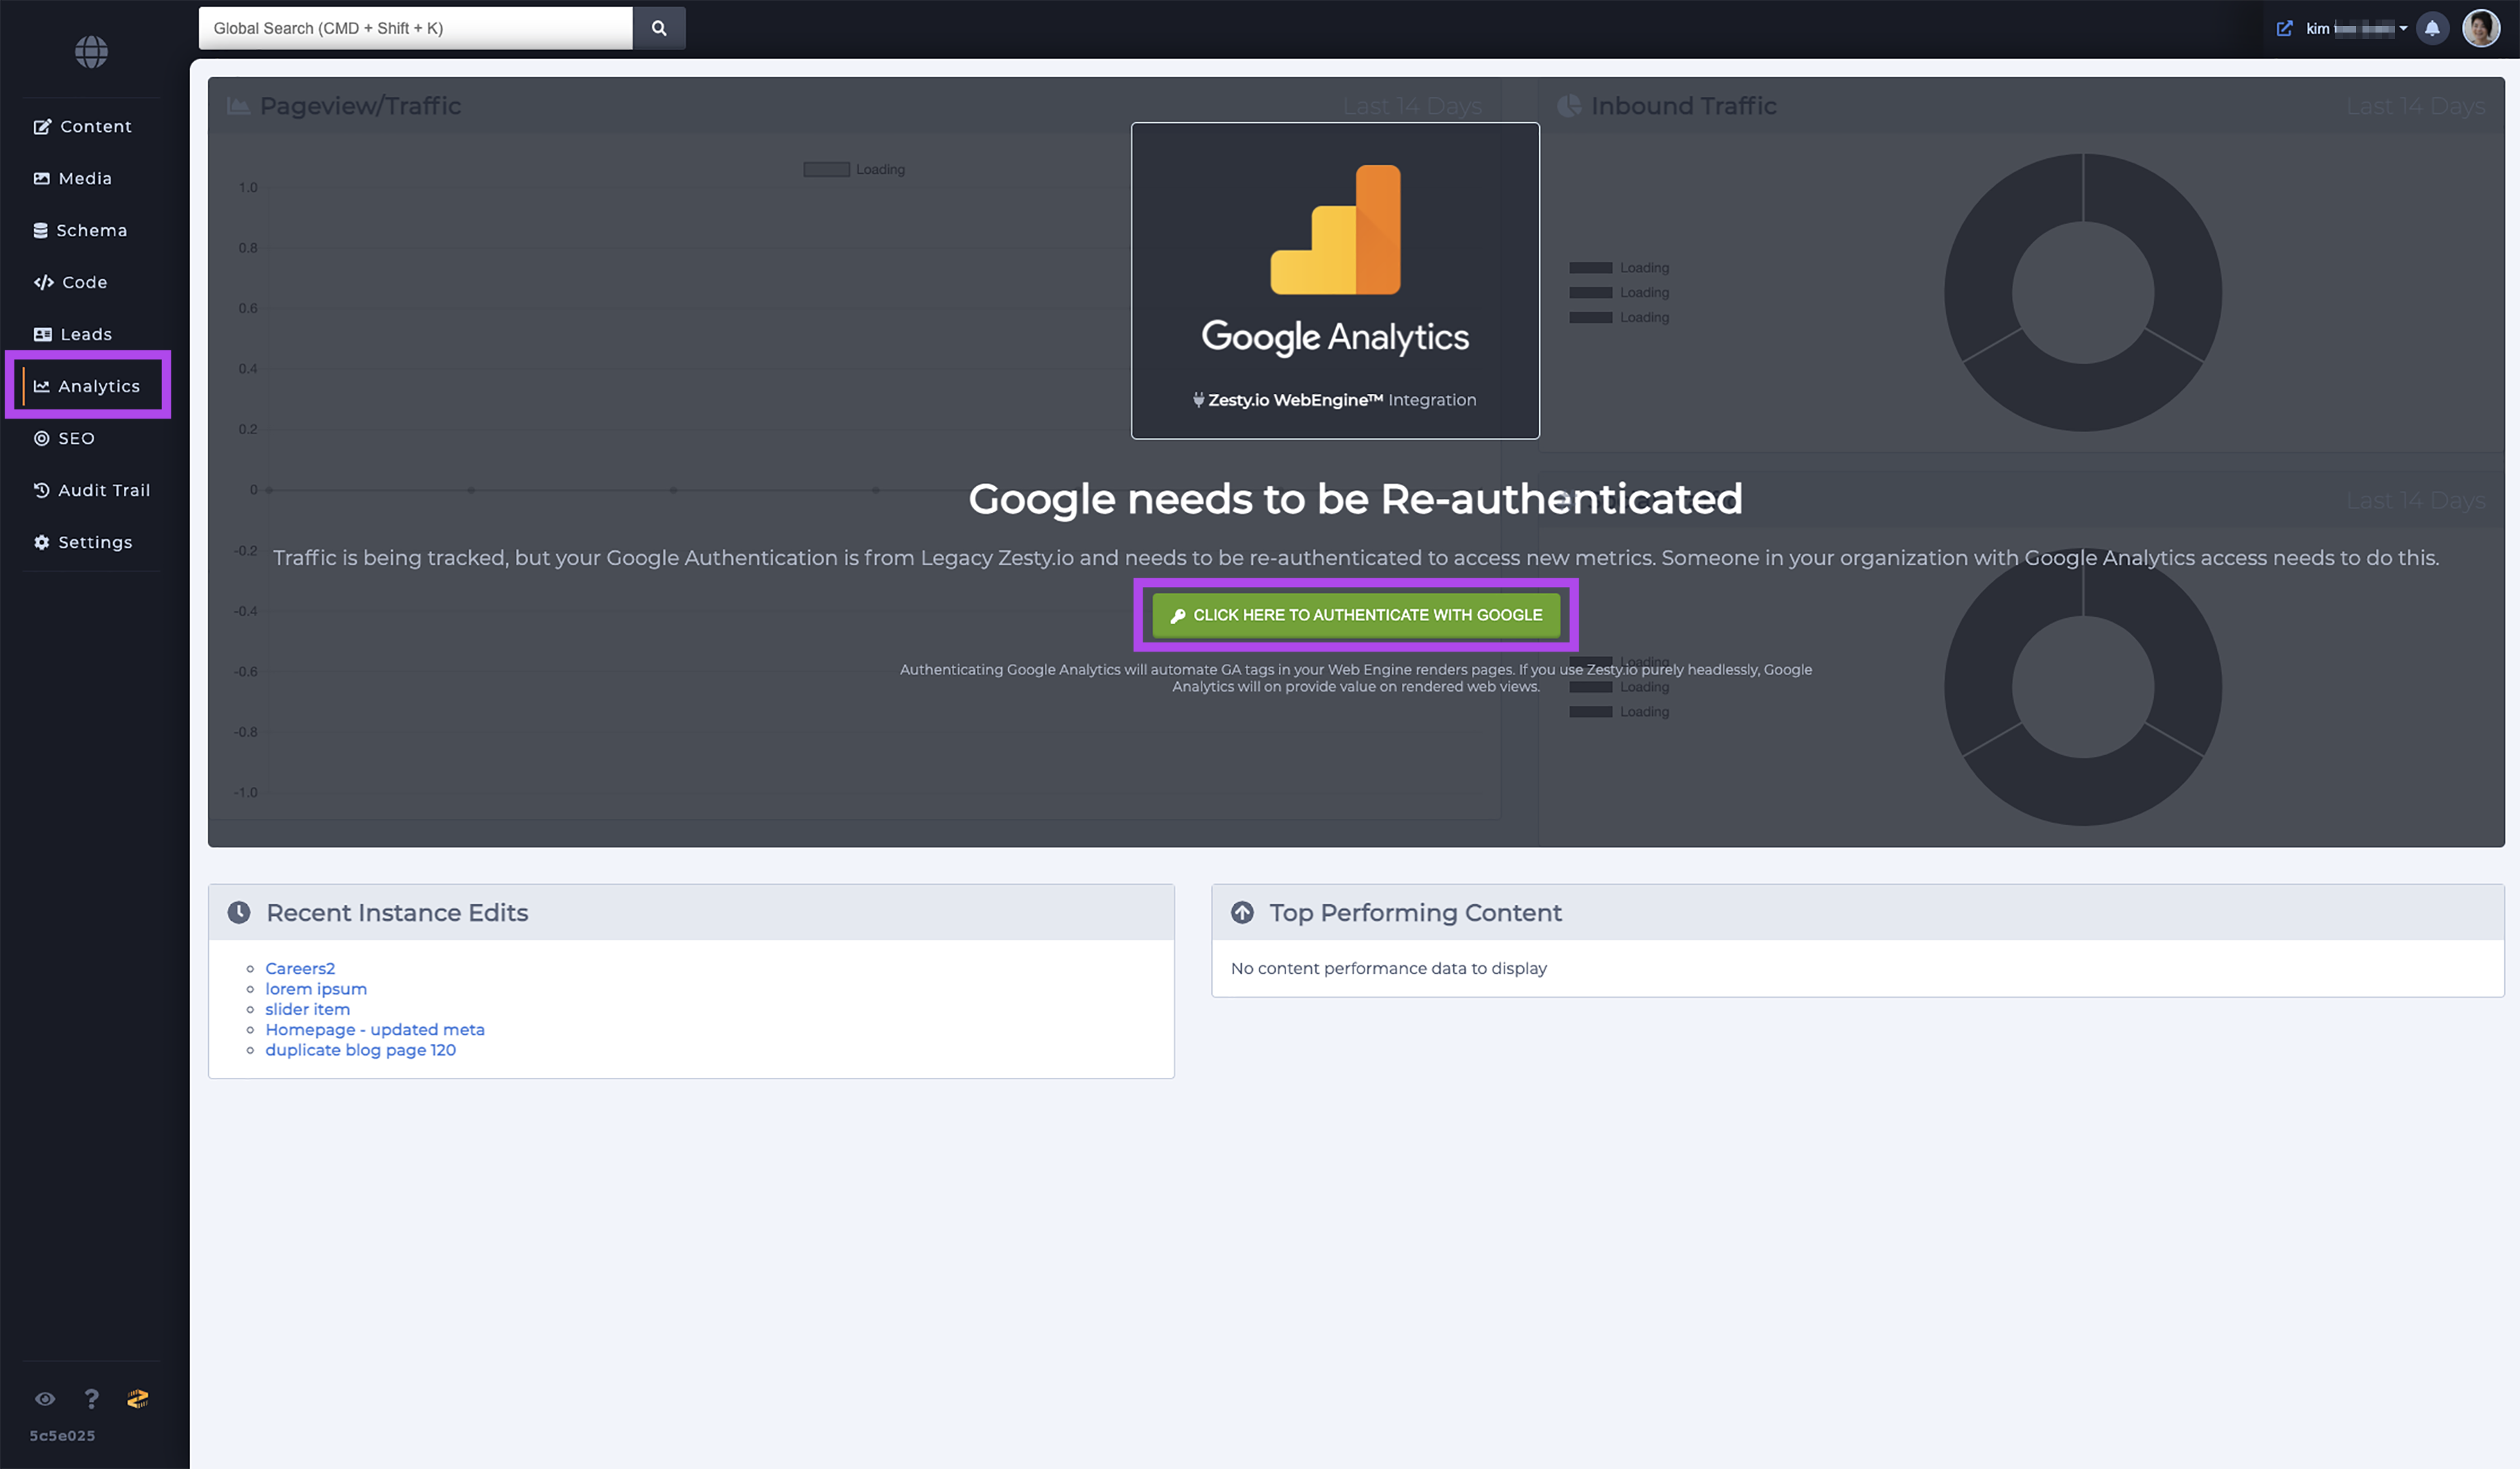Open the Media section
The image size is (2520, 1469).
73,178
